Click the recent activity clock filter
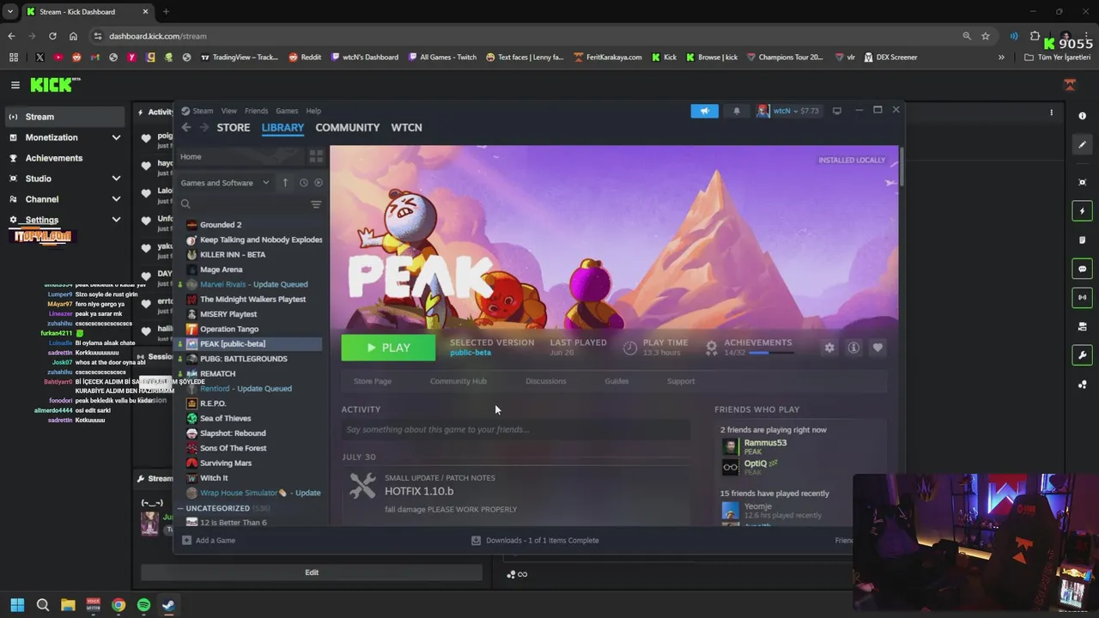The image size is (1099, 618). [303, 183]
